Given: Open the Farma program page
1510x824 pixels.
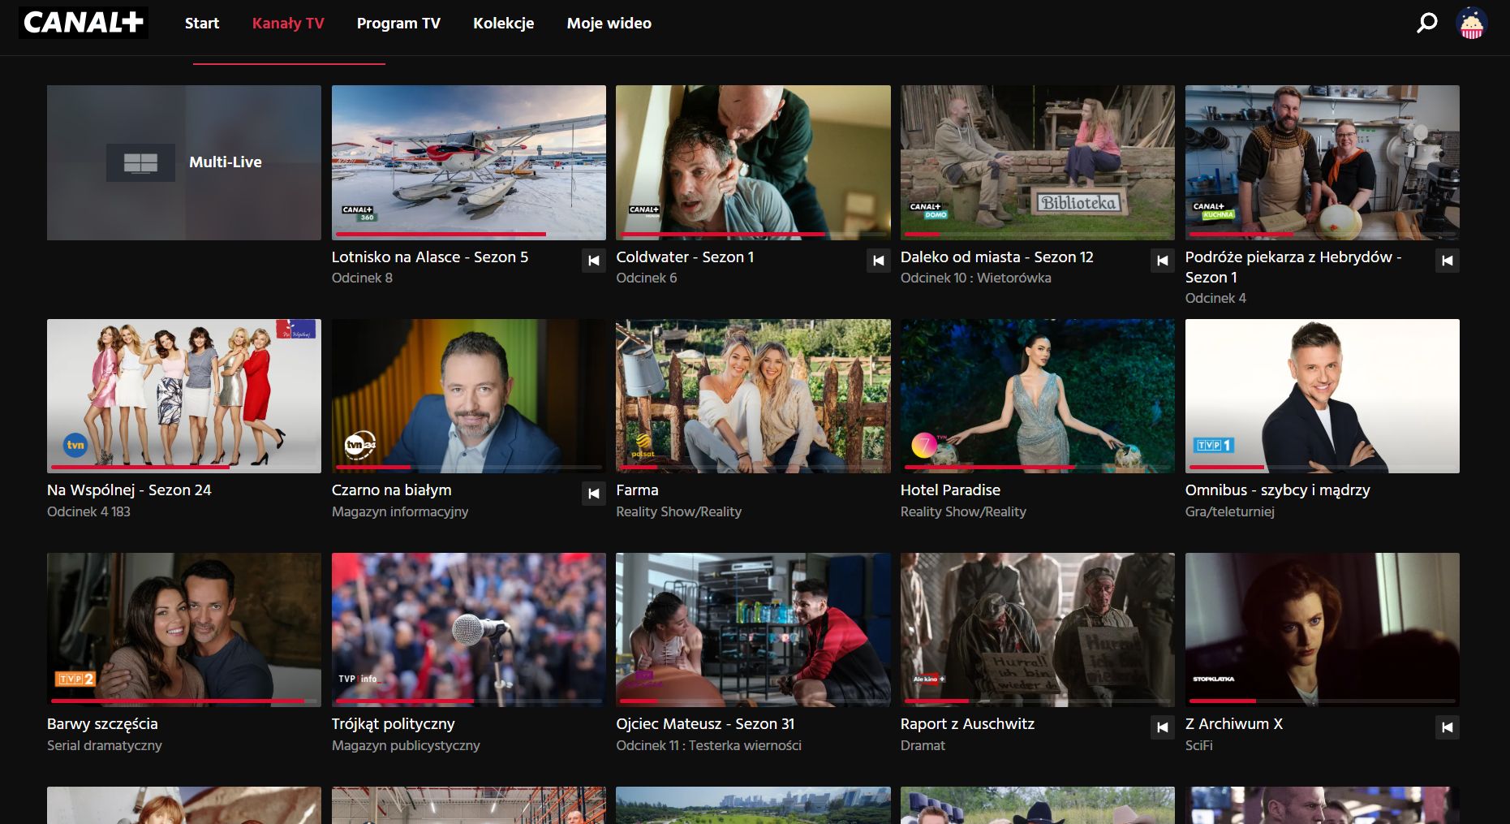Looking at the screenshot, I should click(x=637, y=490).
